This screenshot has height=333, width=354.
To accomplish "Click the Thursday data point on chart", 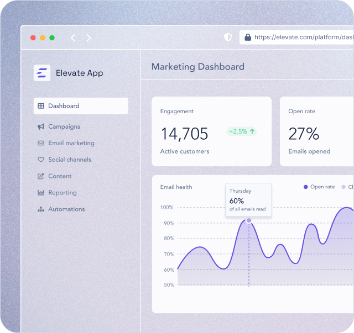I will pos(248,220).
